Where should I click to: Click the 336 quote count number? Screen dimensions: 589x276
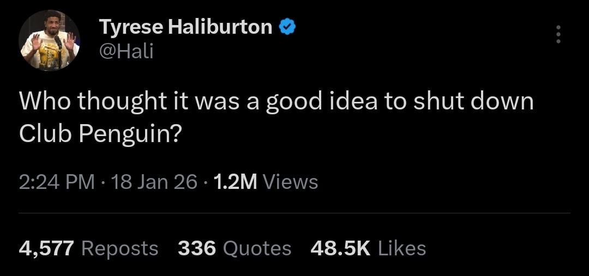197,248
